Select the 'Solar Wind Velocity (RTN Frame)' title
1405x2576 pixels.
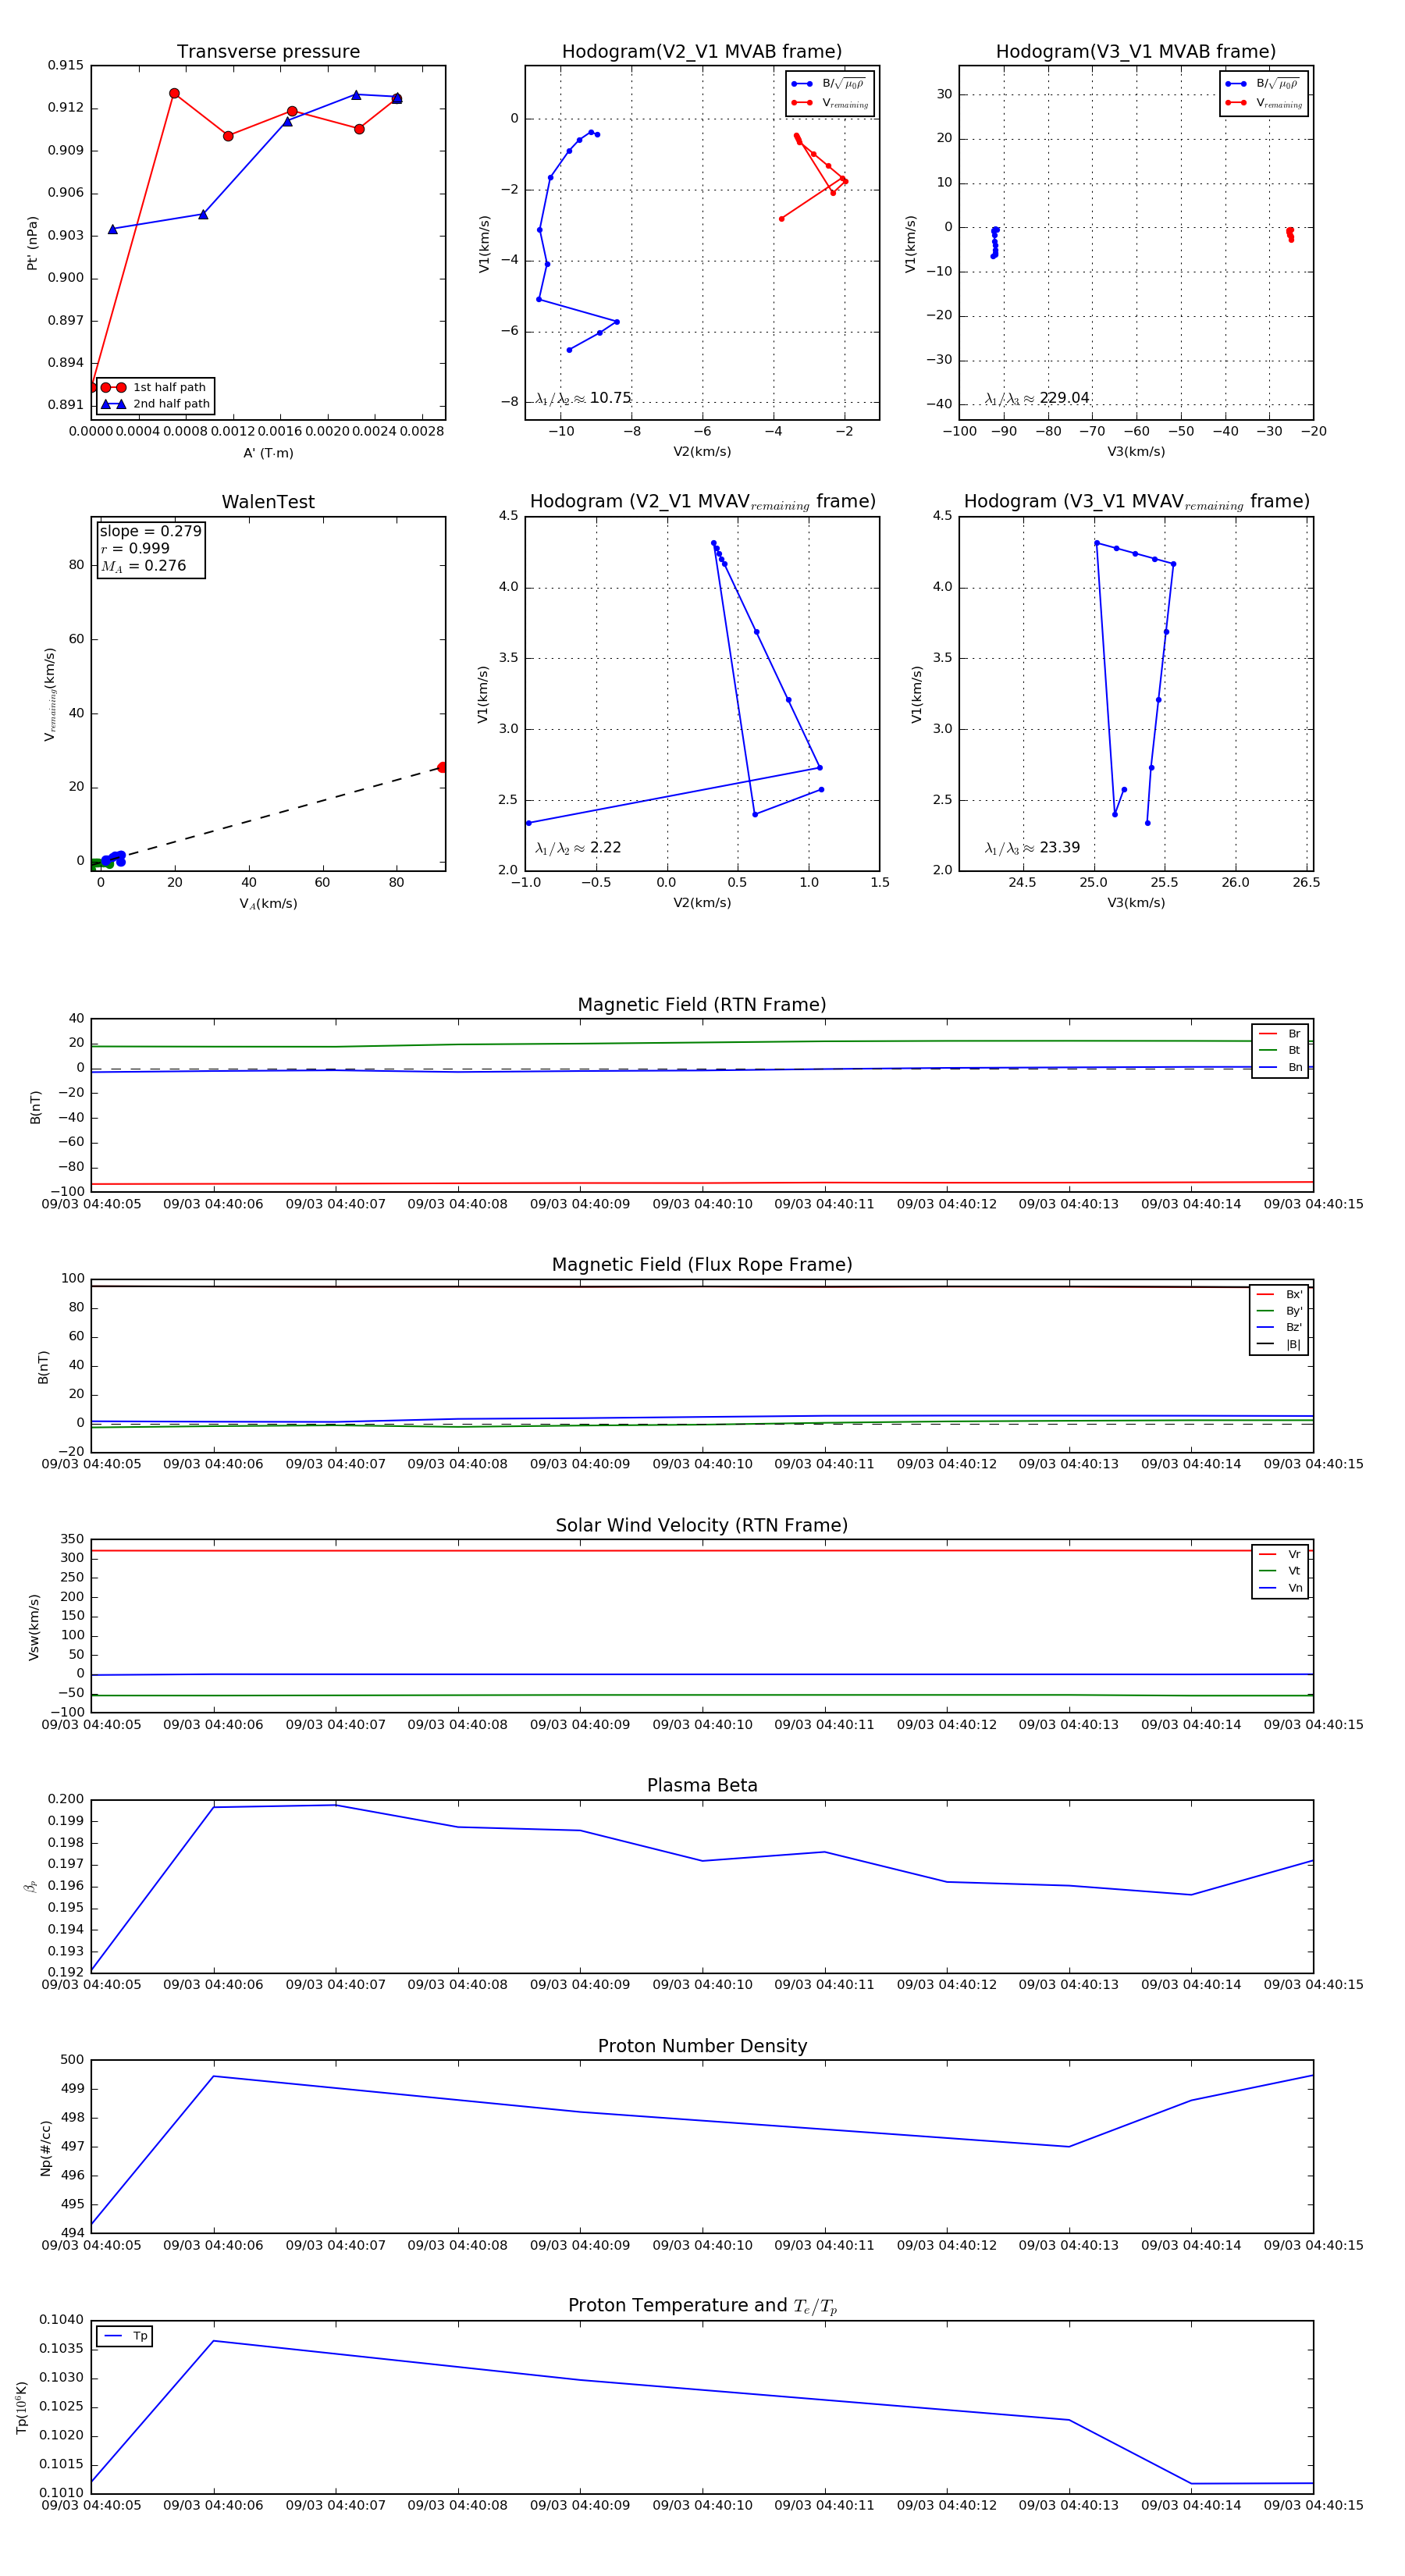click(x=702, y=1525)
